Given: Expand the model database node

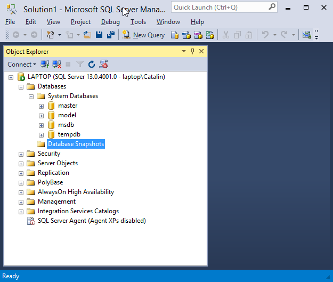Looking at the screenshot, I should [x=41, y=116].
